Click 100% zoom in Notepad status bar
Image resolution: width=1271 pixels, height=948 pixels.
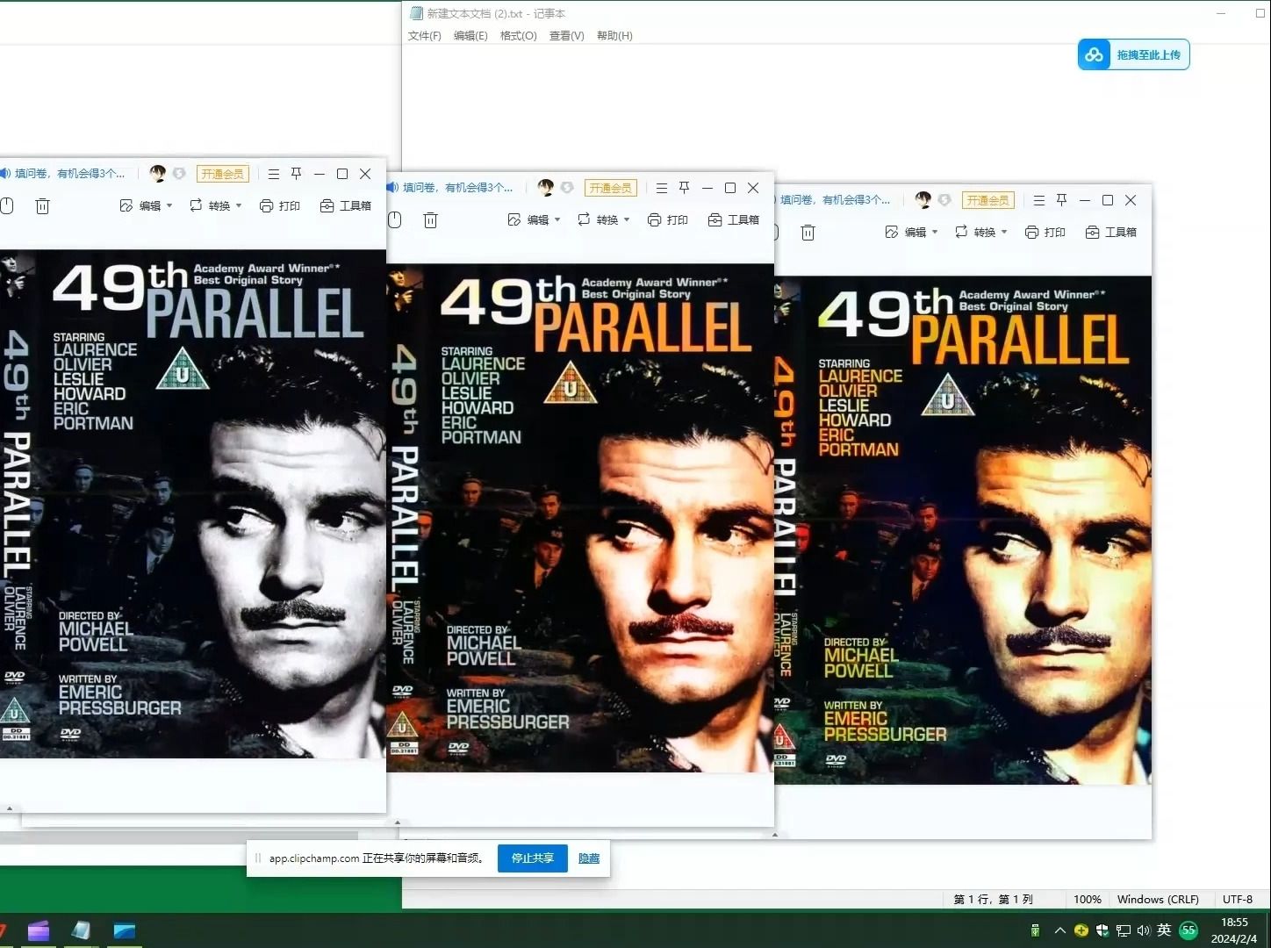tap(1087, 900)
